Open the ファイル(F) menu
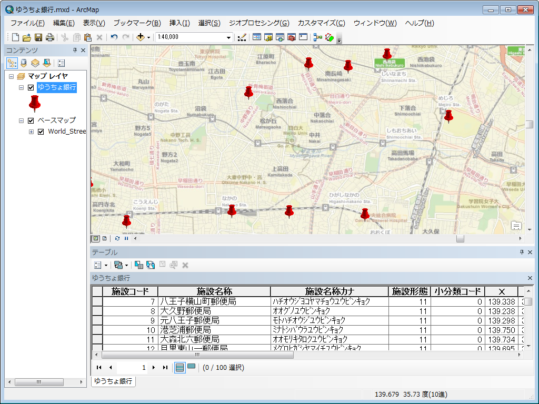This screenshot has height=404, width=539. click(27, 23)
